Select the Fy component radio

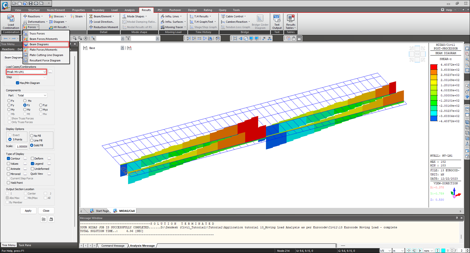(x=9, y=105)
